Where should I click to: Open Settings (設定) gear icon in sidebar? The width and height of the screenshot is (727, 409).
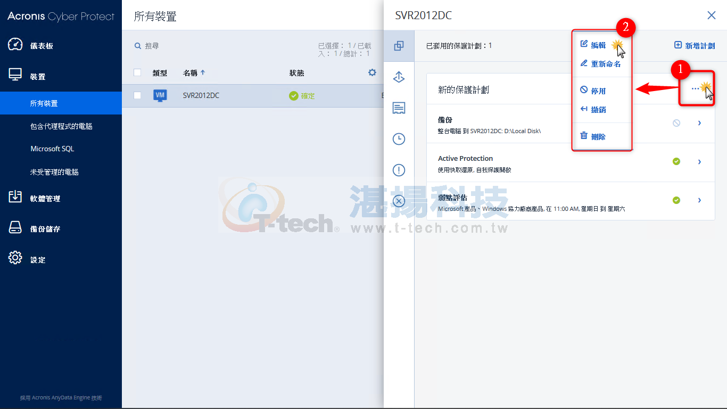point(15,258)
